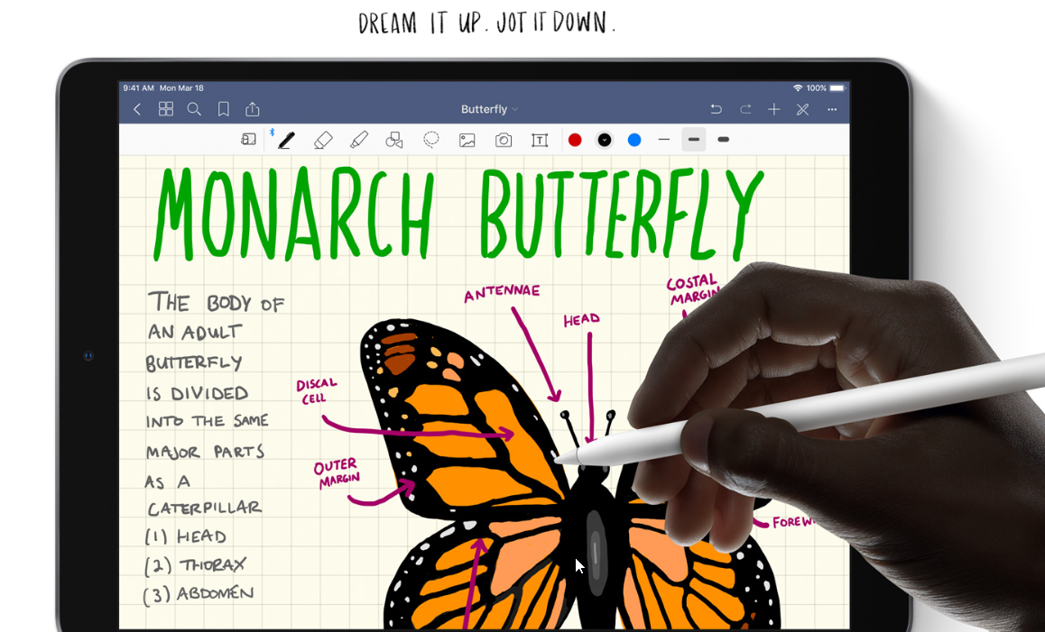
Task: Select the thick stroke width
Action: coord(723,140)
